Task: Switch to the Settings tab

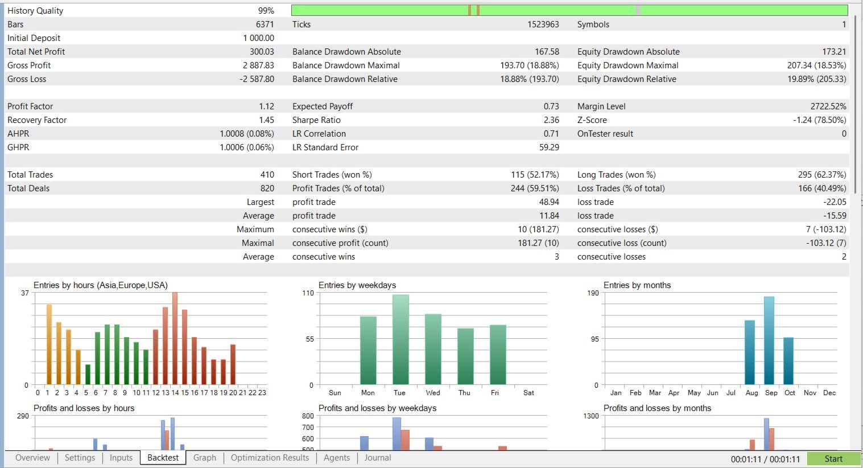Action: pos(80,458)
